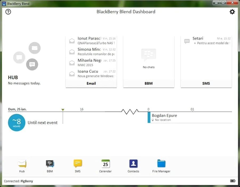This screenshot has height=187, width=240.
Task: Click the HUB email bubble icon
Action: pyautogui.click(x=35, y=48)
